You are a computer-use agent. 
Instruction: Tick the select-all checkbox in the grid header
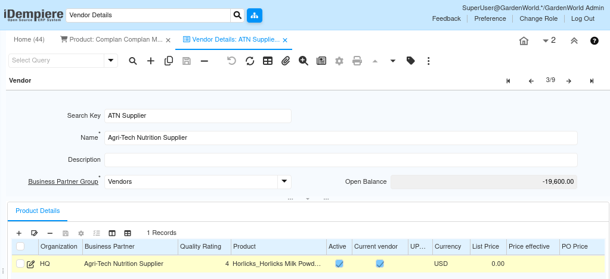(20, 246)
